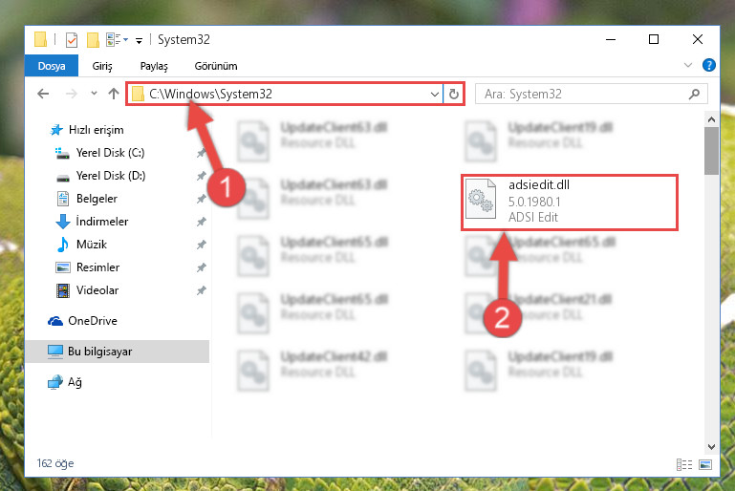735x491 pixels.
Task: Open the Customize Quick Access Toolbar dropdown
Action: point(139,41)
